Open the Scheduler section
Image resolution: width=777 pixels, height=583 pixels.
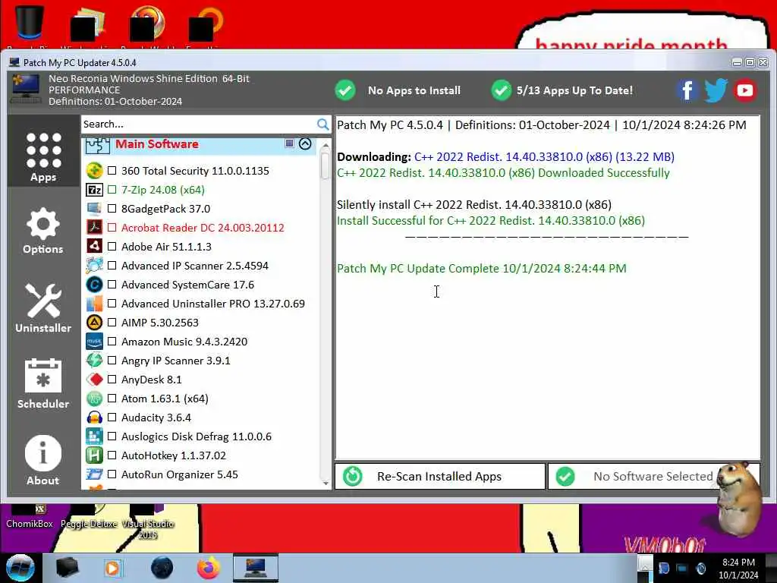point(43,383)
